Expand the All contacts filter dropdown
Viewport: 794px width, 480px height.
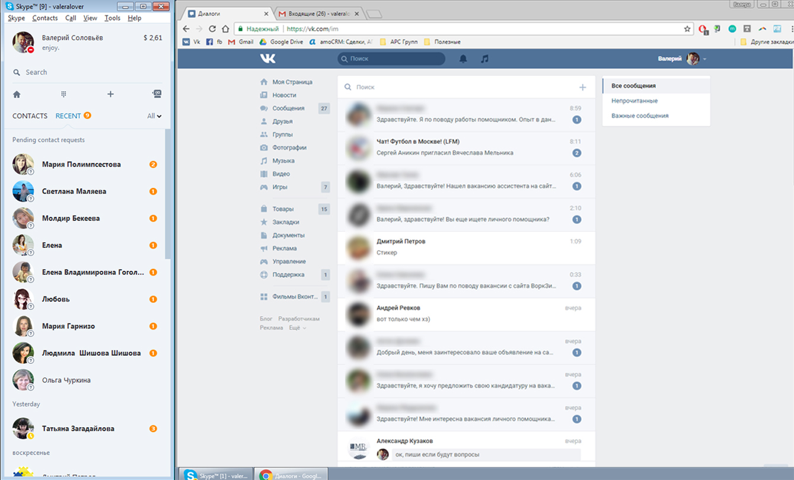(x=154, y=116)
